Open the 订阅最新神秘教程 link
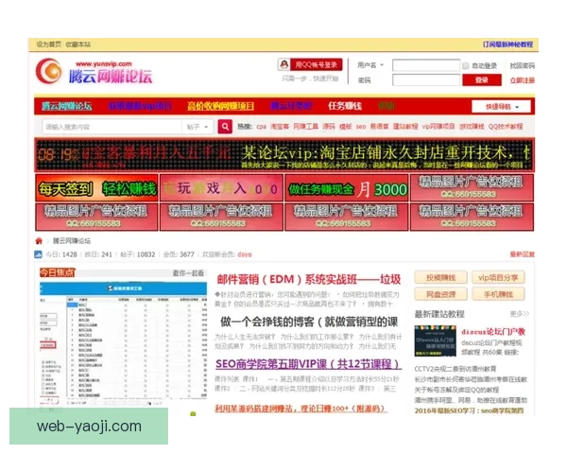This screenshot has height=454, width=567. [507, 44]
